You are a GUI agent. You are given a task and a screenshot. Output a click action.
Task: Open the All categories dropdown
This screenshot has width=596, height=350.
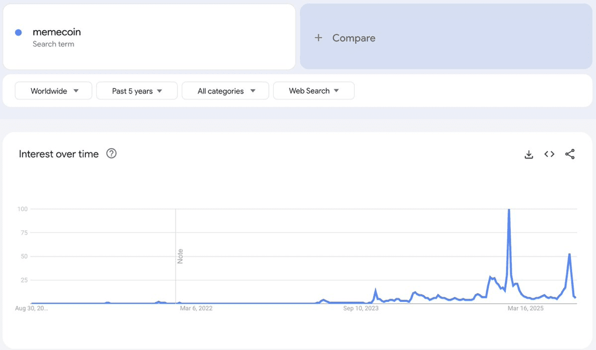(x=225, y=91)
